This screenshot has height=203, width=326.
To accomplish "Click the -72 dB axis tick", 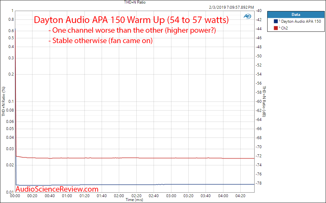I will point(259,156).
